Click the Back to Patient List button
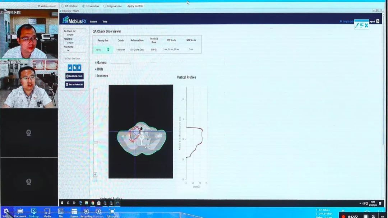 pos(74,84)
